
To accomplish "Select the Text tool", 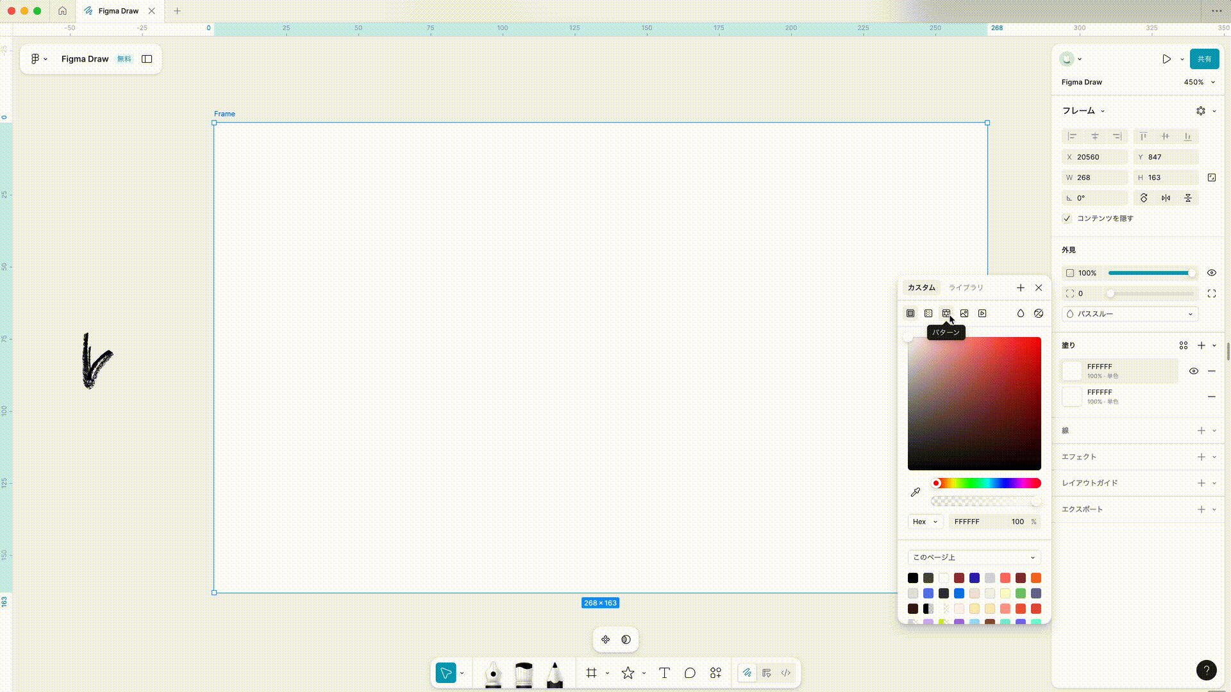I will click(664, 673).
